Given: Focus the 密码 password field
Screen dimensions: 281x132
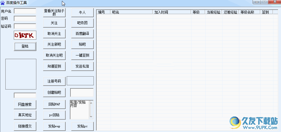Looking at the screenshot, I should [x=25, y=19].
